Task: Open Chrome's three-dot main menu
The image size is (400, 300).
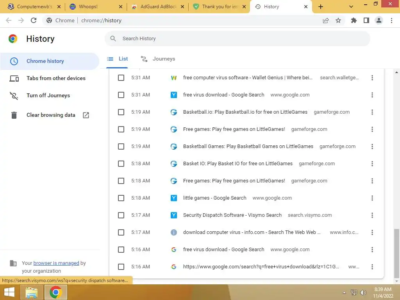Action: coord(391,20)
